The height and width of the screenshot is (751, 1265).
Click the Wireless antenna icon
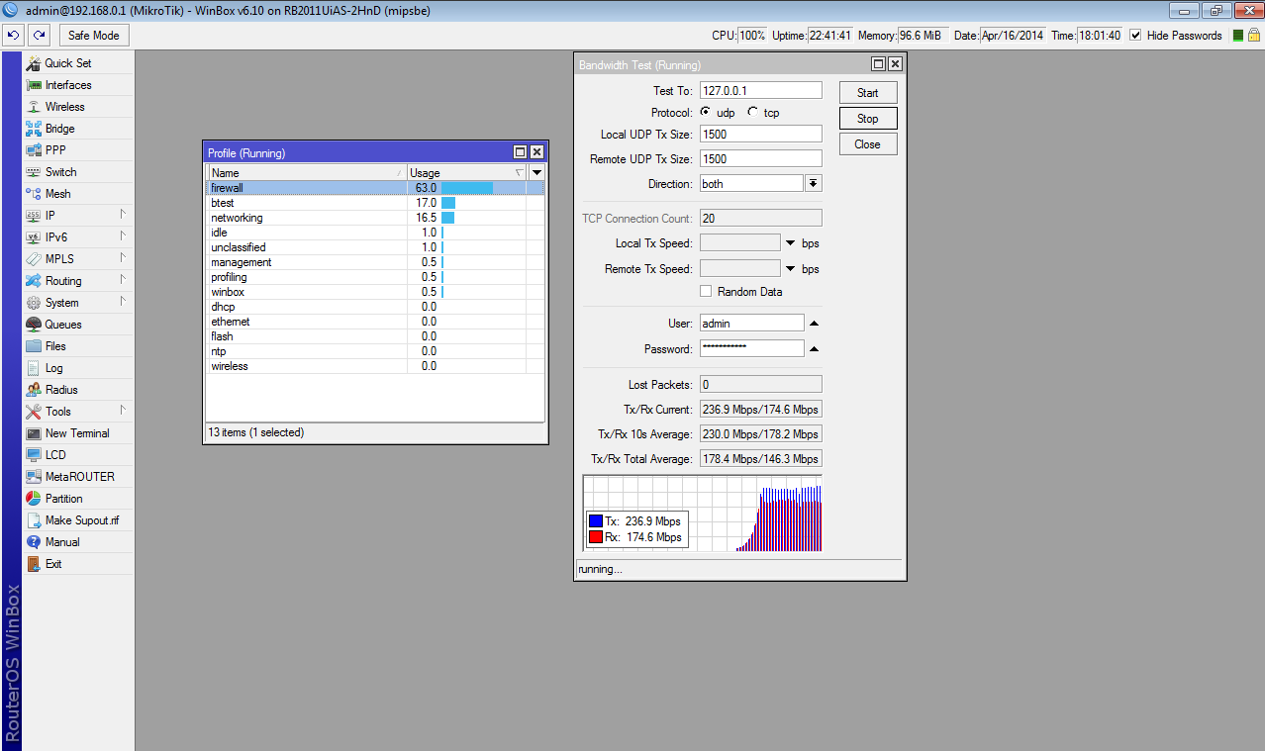(x=34, y=107)
